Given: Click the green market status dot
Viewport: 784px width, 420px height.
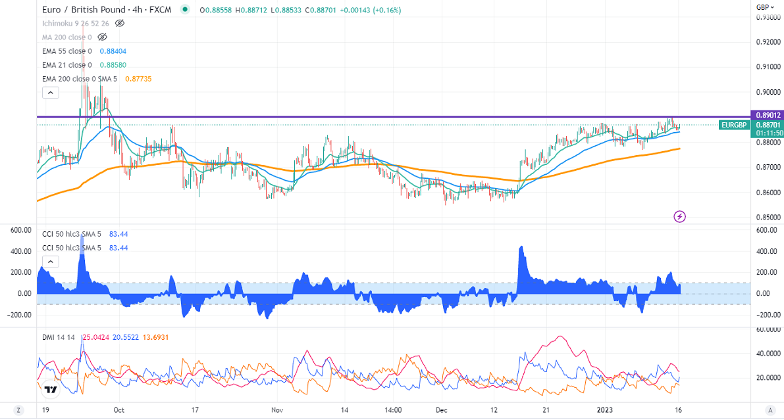Looking at the screenshot, I should (x=185, y=9).
